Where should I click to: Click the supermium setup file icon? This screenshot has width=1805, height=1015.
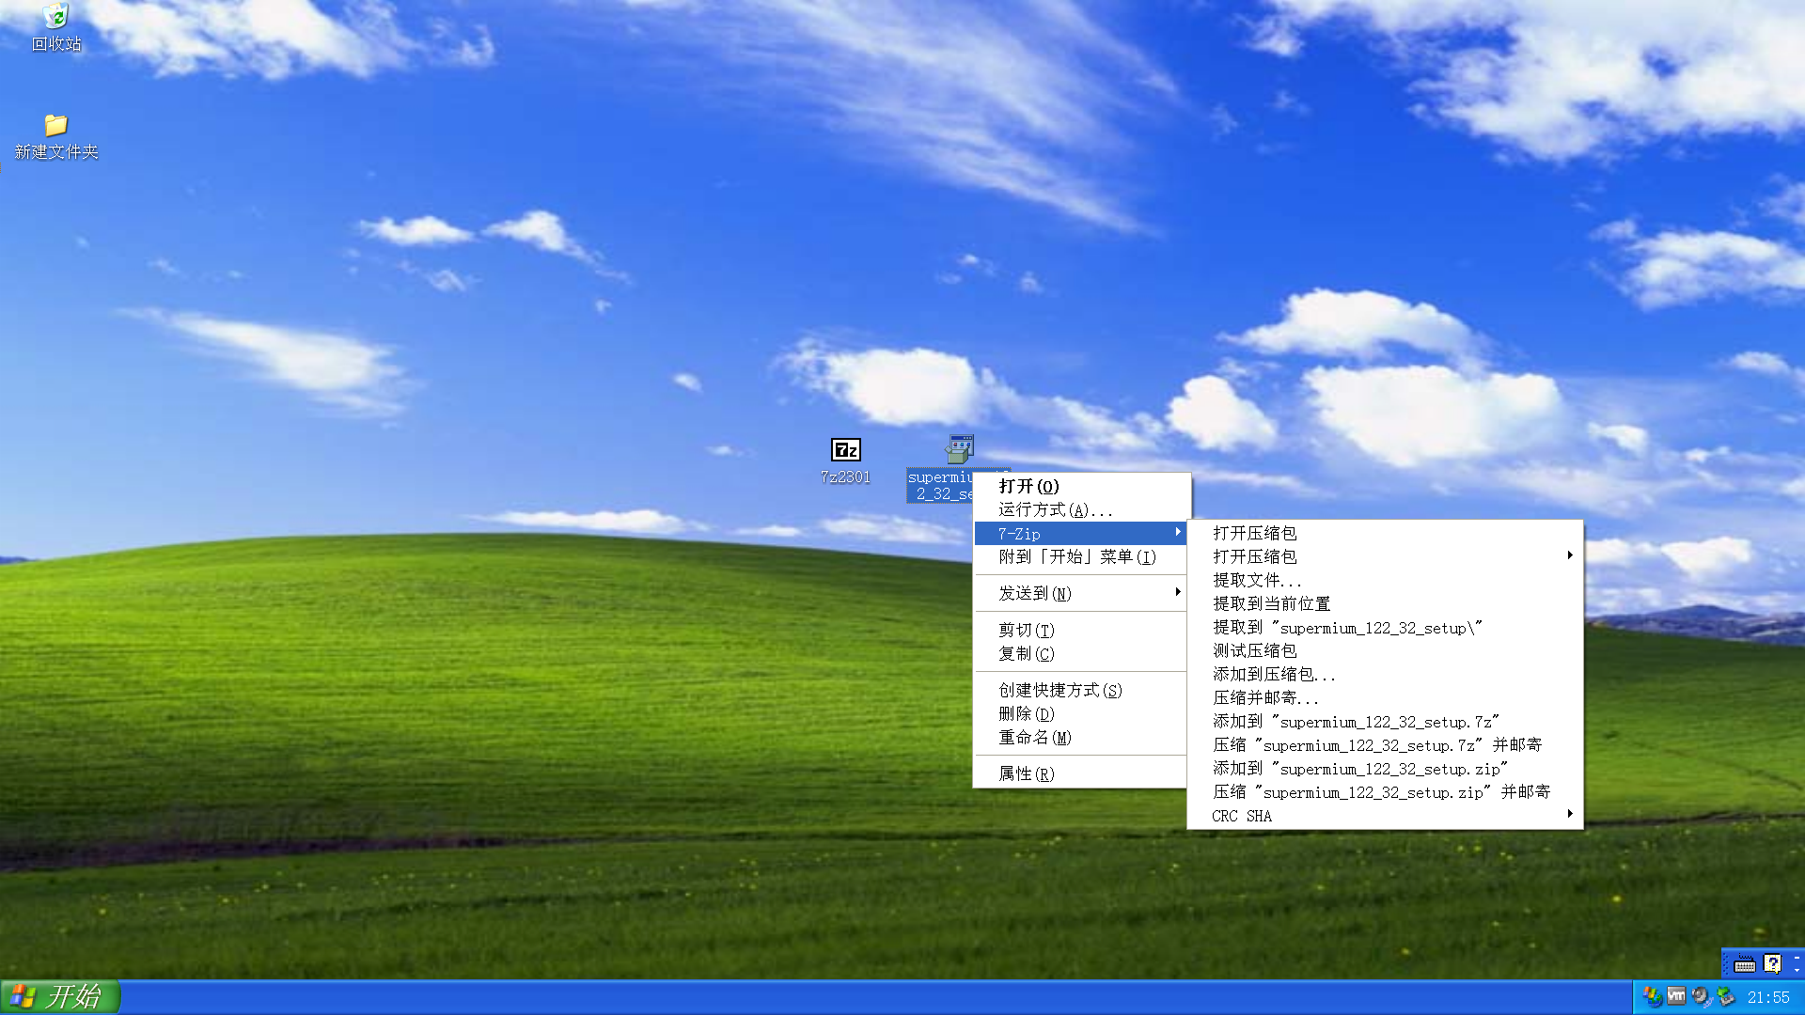(x=959, y=450)
